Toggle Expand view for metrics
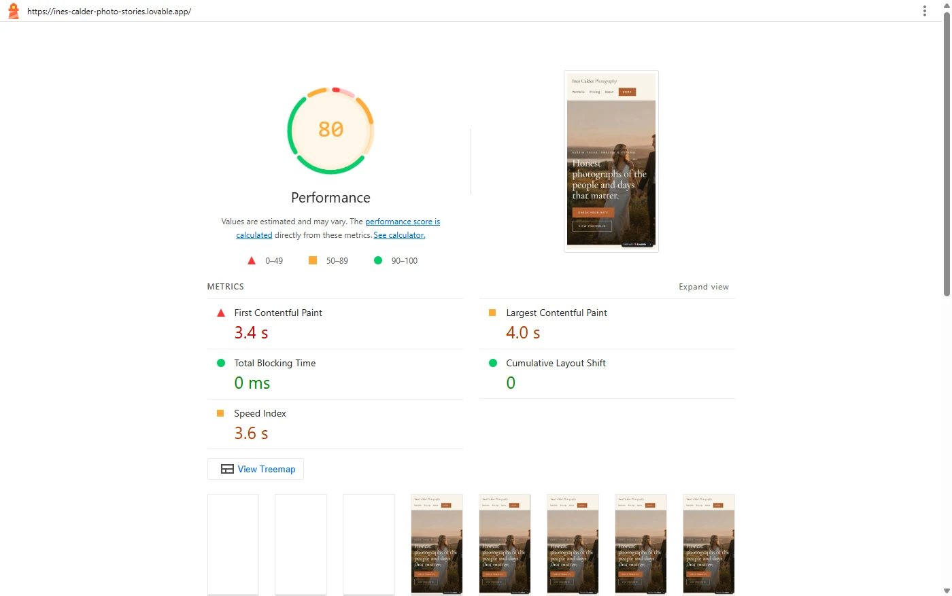 coord(704,287)
